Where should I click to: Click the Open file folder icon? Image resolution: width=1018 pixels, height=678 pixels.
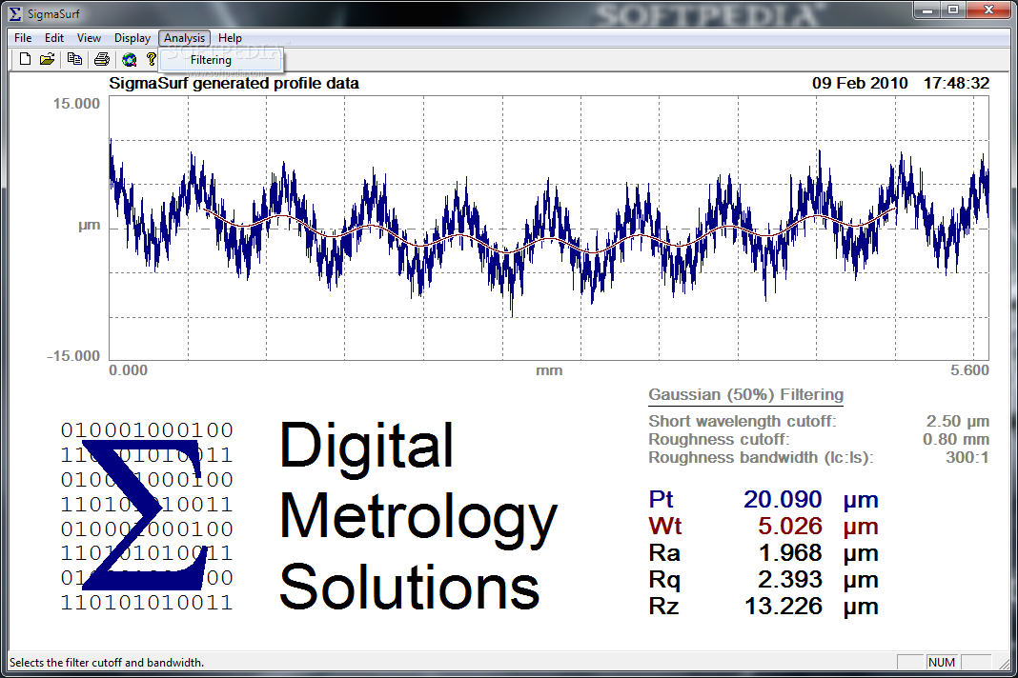click(x=47, y=59)
